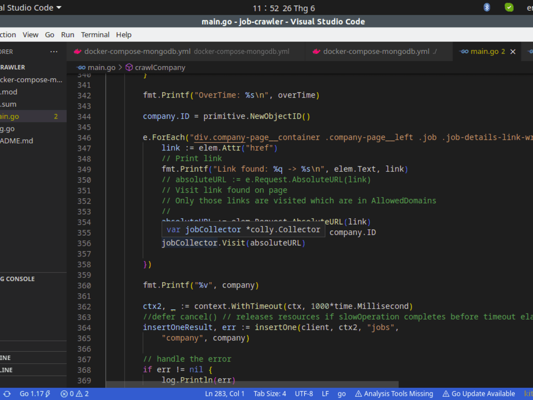Click line number 346 in the gutter
The image size is (533, 400).
coord(84,138)
